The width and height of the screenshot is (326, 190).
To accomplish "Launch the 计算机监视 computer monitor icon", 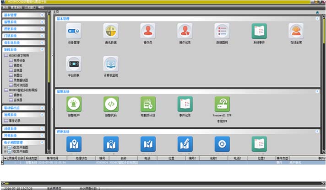I will coord(110,64).
